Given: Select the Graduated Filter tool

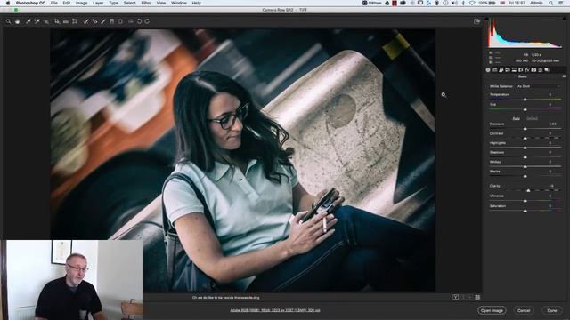Looking at the screenshot, I should click(x=111, y=21).
